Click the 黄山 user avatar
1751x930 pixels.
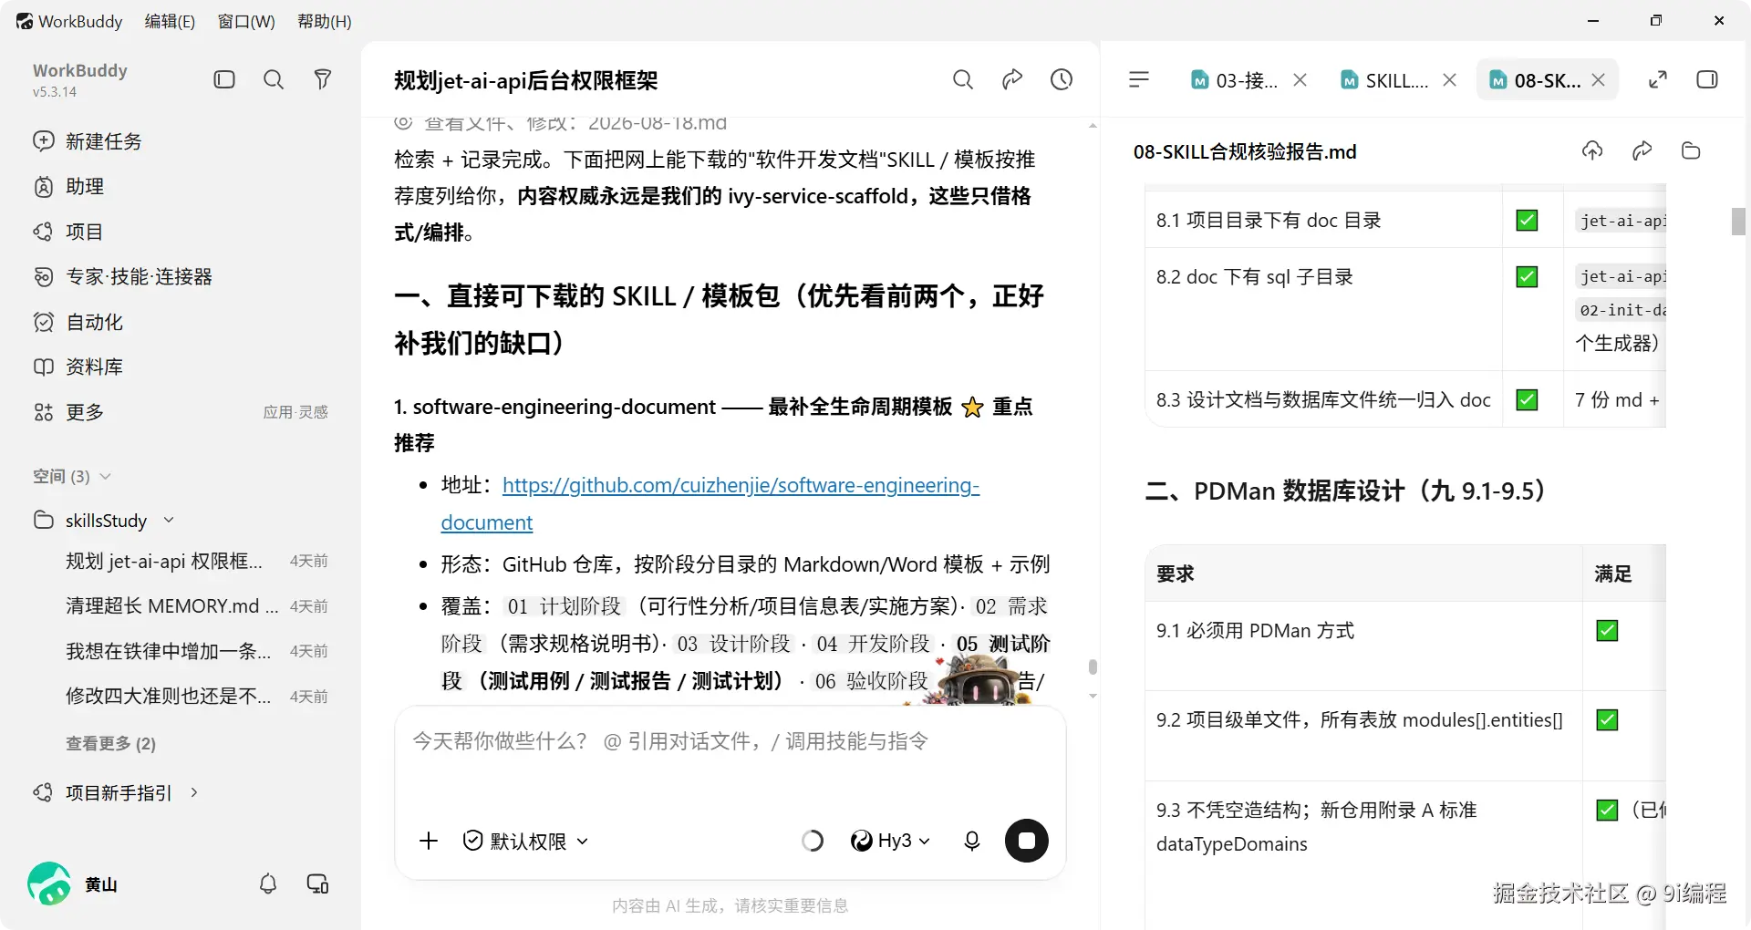[x=49, y=883]
